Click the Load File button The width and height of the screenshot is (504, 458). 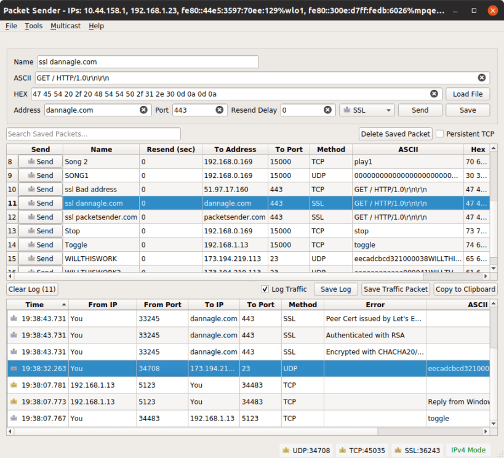tap(468, 94)
